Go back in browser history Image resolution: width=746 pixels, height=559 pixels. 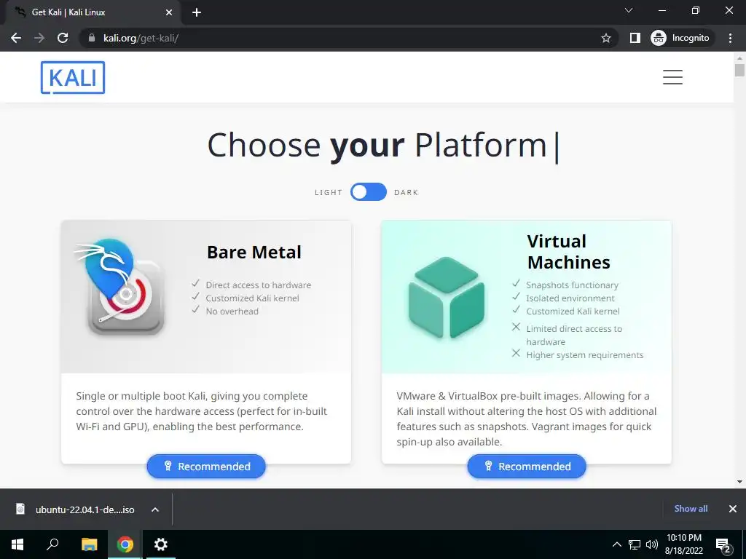[16, 38]
